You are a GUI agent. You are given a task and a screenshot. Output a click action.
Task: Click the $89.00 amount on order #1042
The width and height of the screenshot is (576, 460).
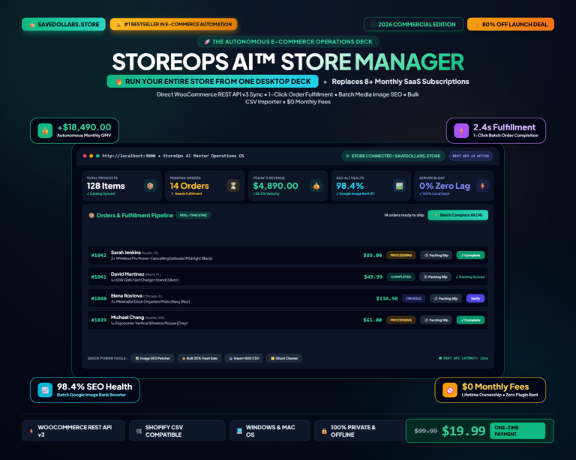[373, 255]
